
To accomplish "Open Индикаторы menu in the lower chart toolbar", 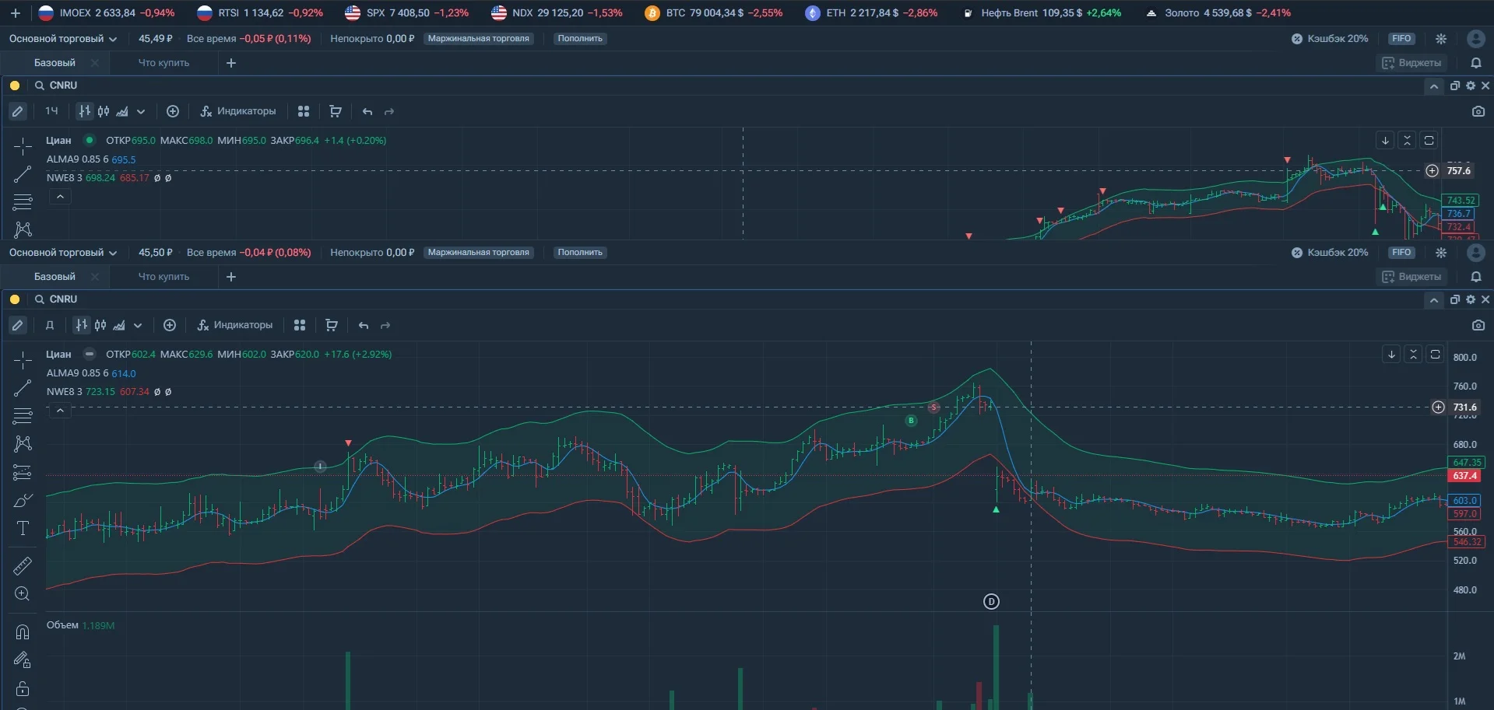I will point(235,325).
